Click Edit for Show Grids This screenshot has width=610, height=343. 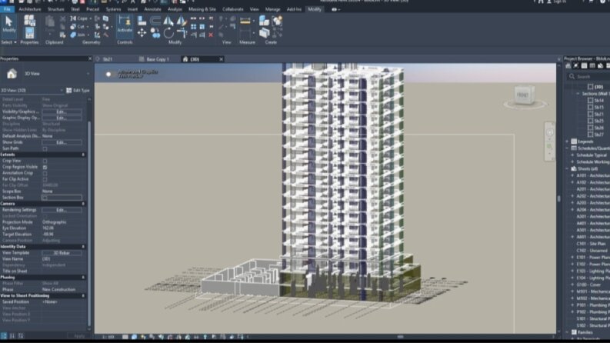62,142
